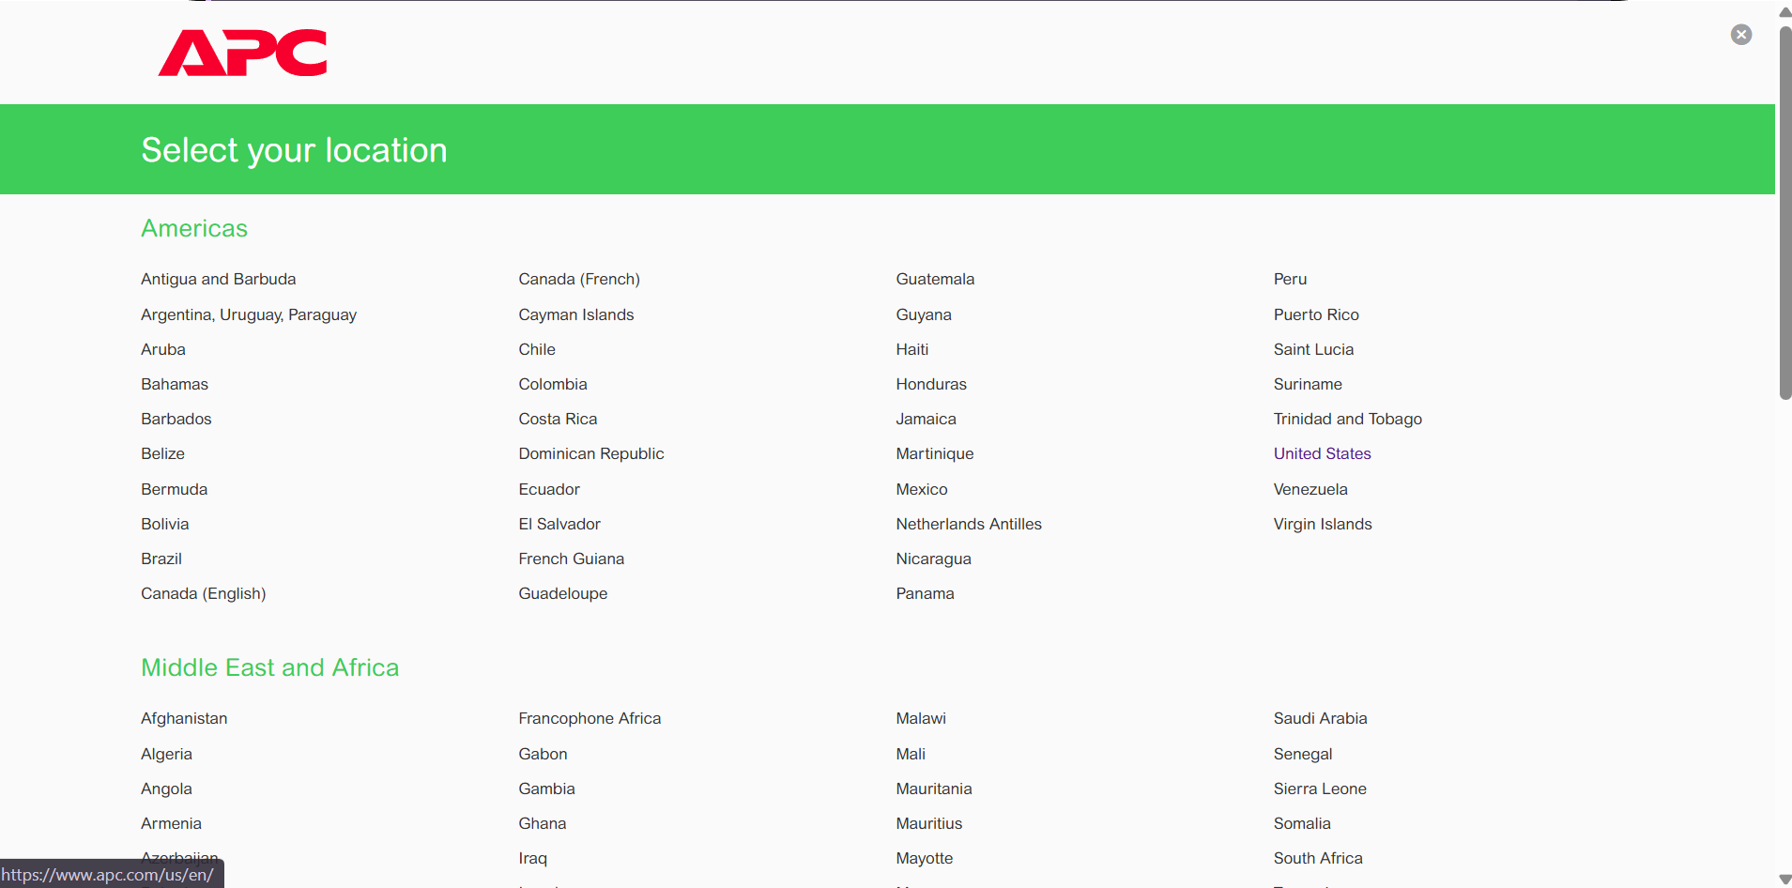This screenshot has height=888, width=1792.
Task: Choose Ecuador
Action: click(549, 489)
